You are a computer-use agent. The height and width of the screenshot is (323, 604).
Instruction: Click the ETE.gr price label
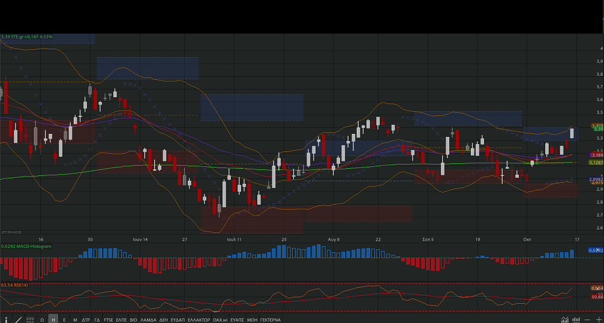(26, 37)
